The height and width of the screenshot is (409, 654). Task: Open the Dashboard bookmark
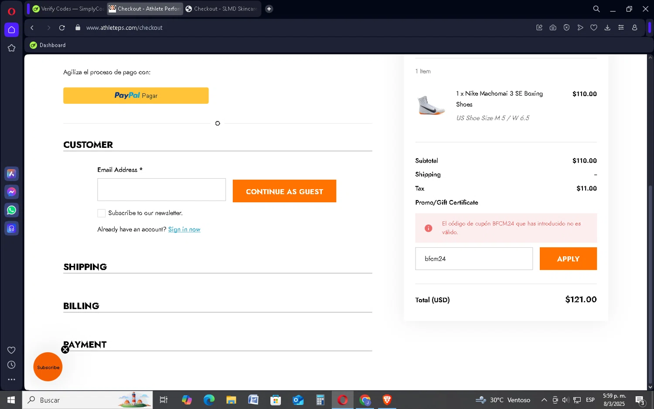point(48,45)
